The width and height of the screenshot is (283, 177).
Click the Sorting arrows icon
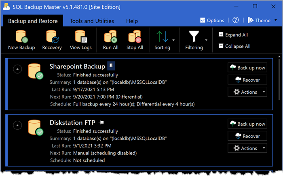coord(162,37)
